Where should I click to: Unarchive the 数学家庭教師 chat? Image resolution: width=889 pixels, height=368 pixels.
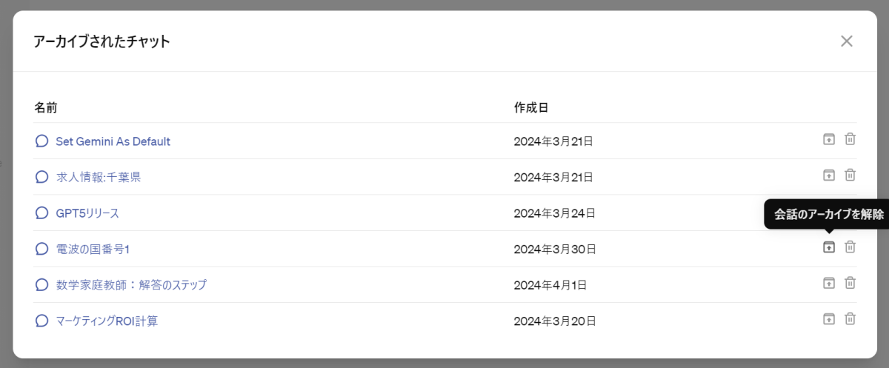pos(829,283)
